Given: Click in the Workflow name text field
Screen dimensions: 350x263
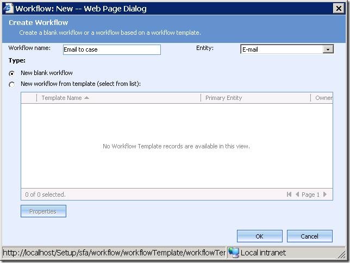Looking at the screenshot, I should (x=111, y=49).
